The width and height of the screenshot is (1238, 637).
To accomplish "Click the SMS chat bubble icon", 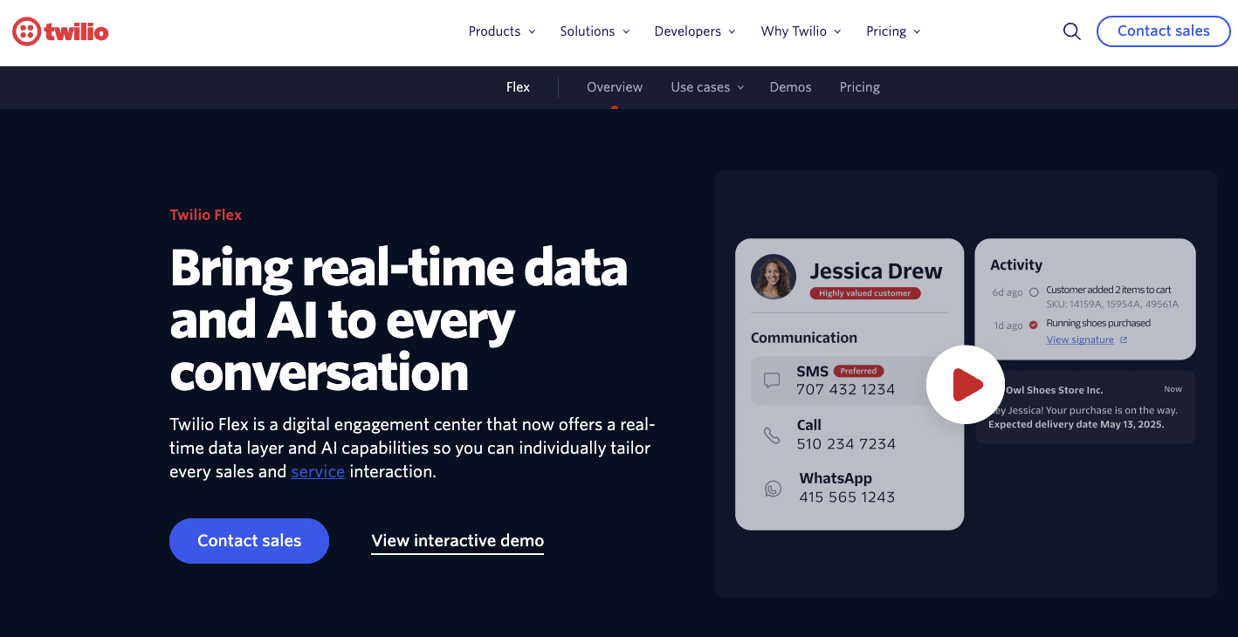I will (x=772, y=380).
